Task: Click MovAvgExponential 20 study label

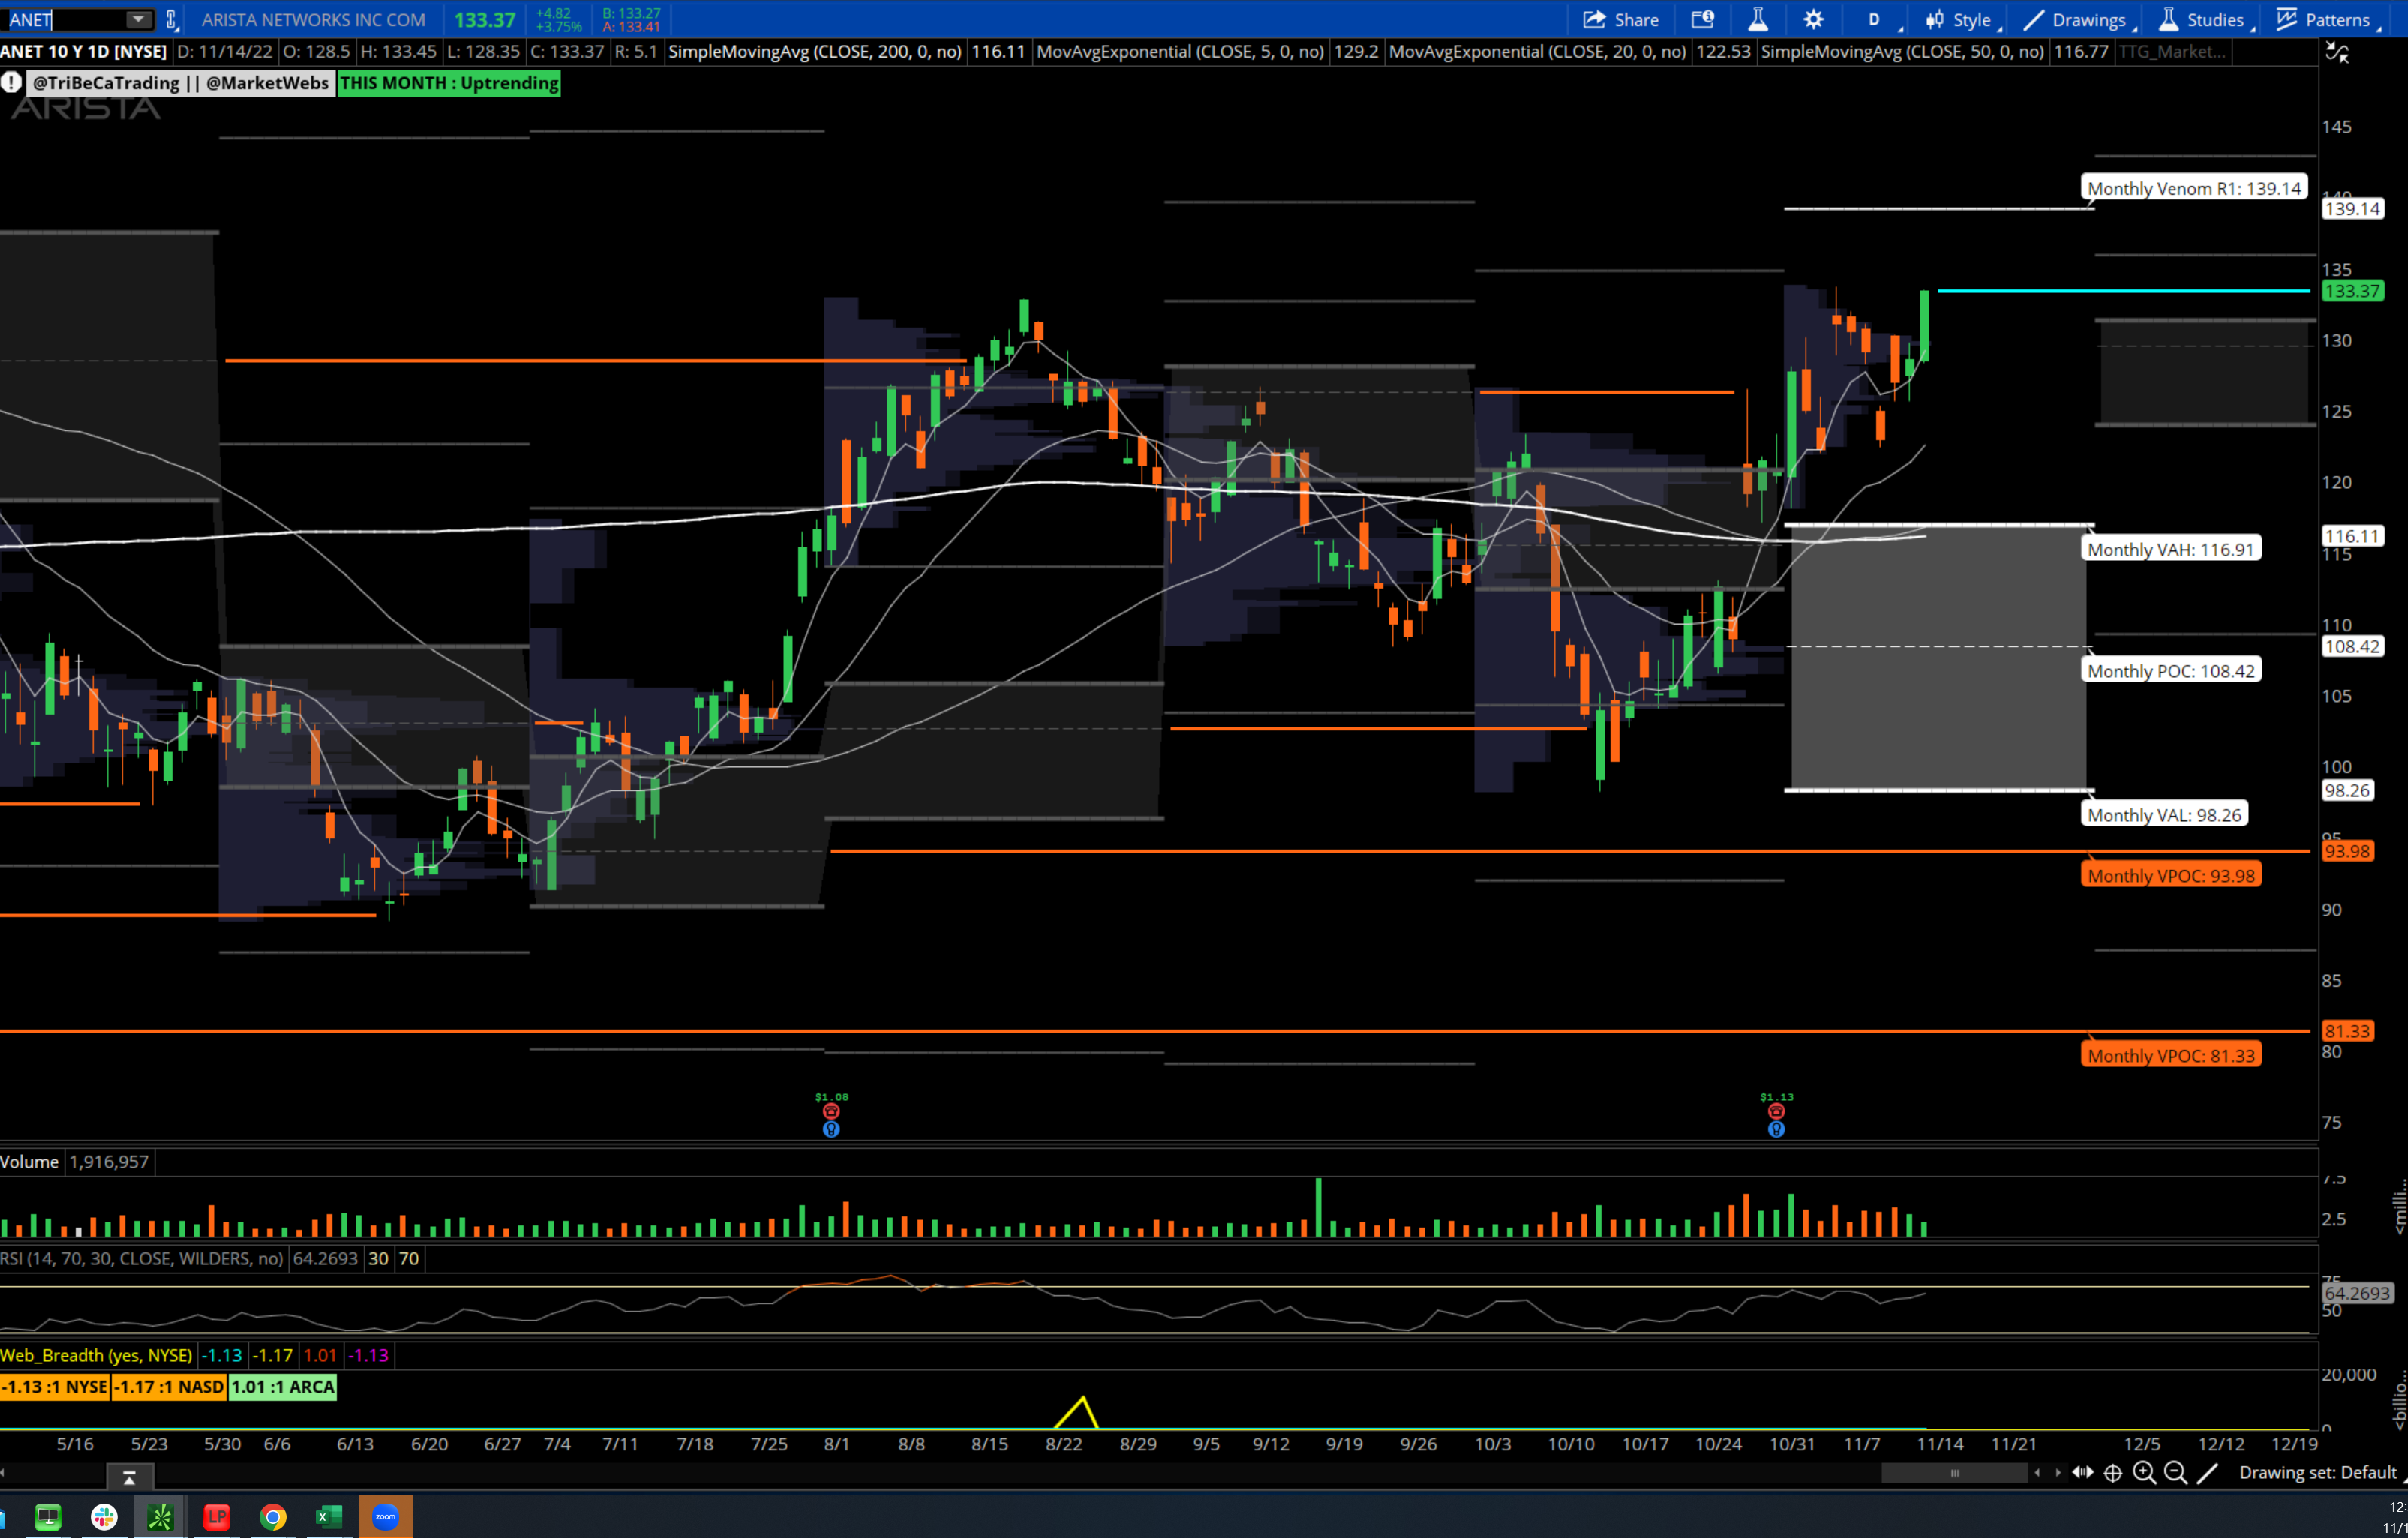Action: 1537,51
